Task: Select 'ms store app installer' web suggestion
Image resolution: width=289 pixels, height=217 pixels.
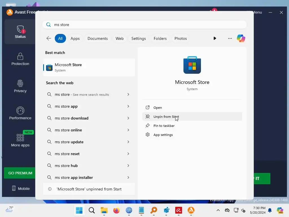Action: pyautogui.click(x=89, y=177)
